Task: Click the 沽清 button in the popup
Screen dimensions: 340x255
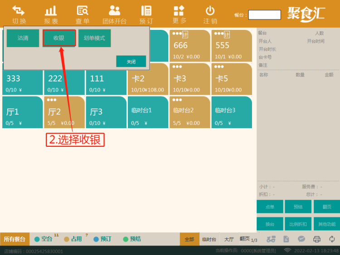Action: coord(23,38)
